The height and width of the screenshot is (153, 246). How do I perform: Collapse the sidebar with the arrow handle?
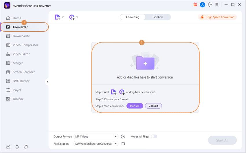[47, 82]
